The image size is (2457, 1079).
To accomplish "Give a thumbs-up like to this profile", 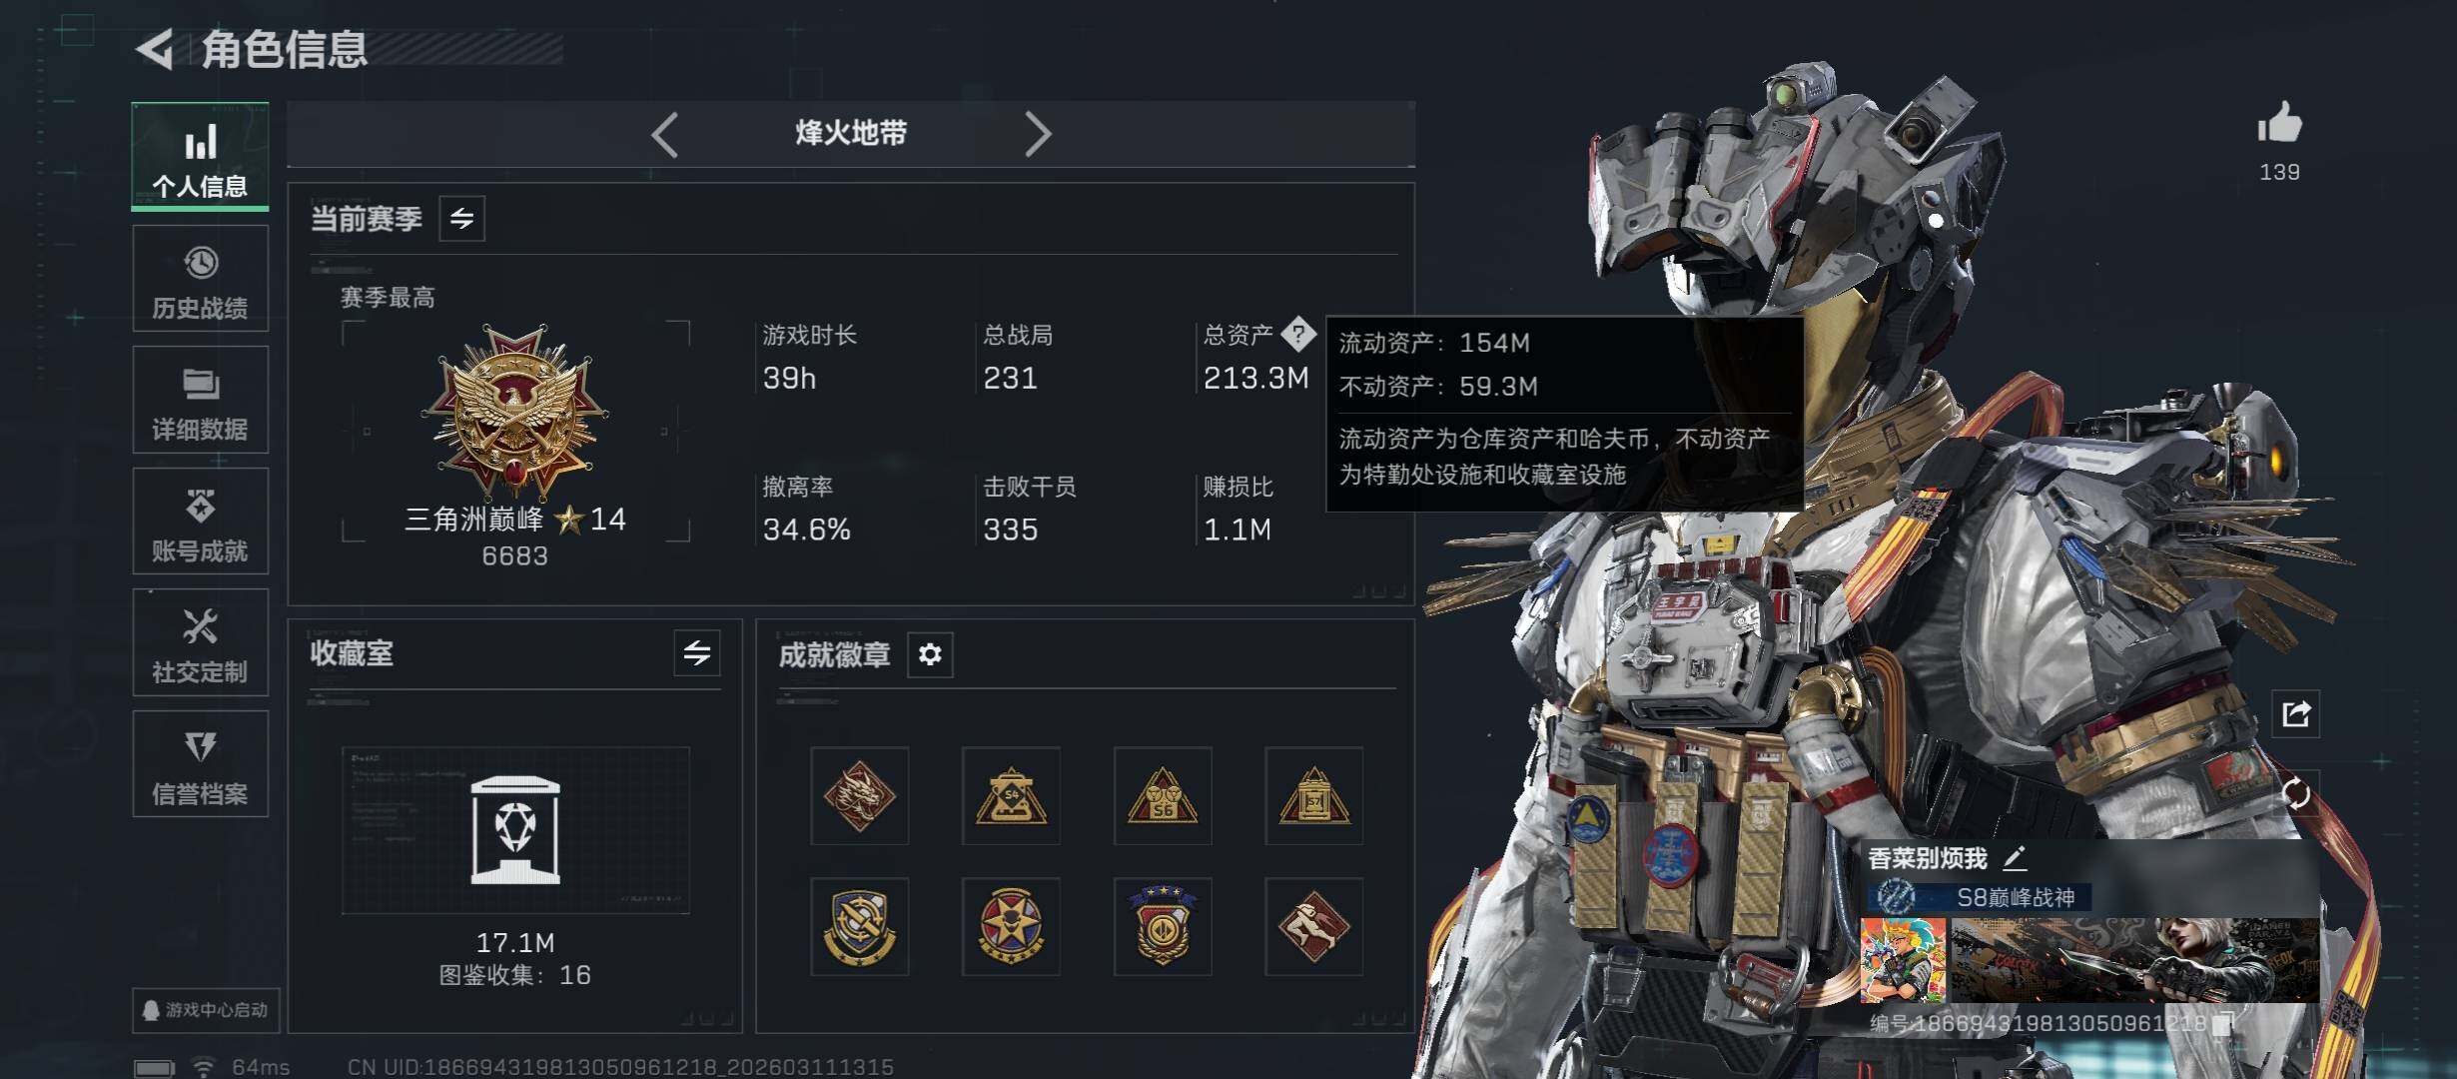I will pos(2279,124).
